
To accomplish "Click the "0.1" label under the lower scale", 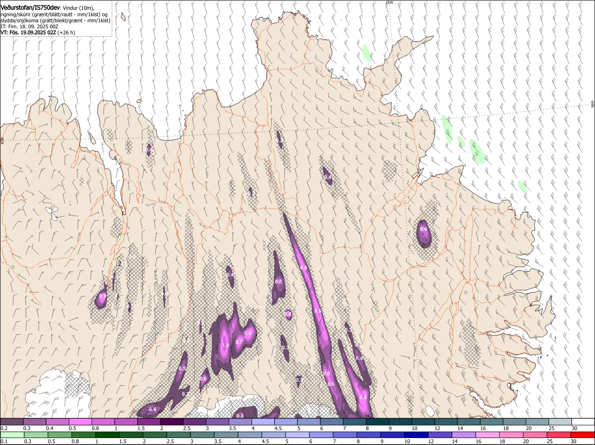I will (4, 442).
